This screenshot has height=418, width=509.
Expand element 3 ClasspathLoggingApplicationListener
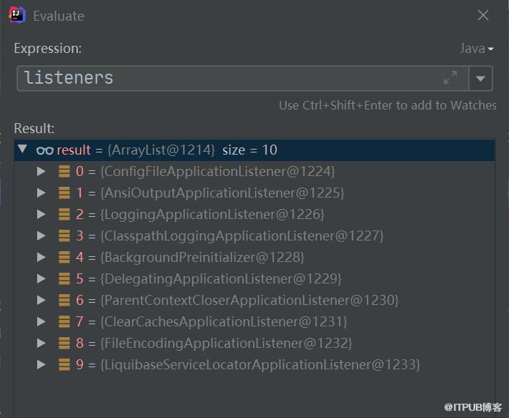(41, 235)
